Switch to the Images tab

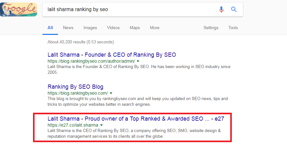coord(90,28)
